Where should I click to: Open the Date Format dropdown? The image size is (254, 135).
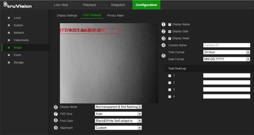[227, 59]
